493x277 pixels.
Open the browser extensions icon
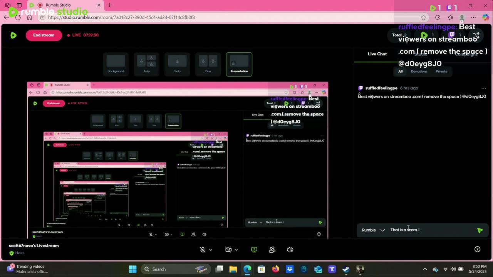coord(438,17)
